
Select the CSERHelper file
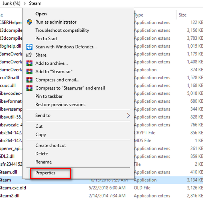[11, 23]
